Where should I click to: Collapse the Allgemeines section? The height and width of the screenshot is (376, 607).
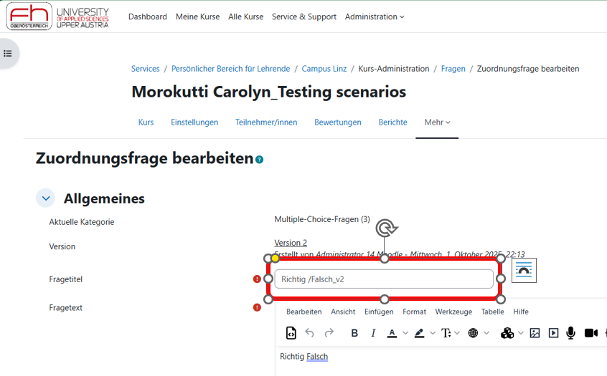point(45,198)
